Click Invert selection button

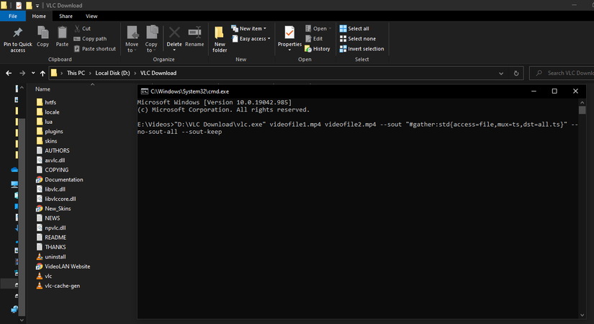pos(366,49)
